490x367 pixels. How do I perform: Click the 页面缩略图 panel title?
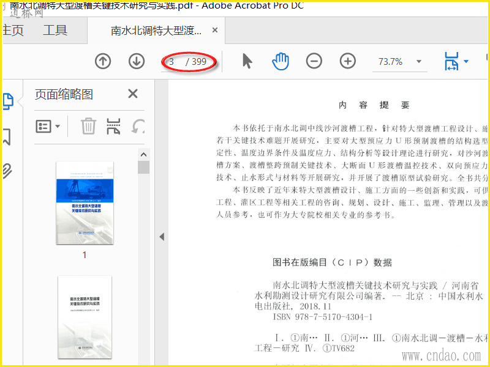64,94
